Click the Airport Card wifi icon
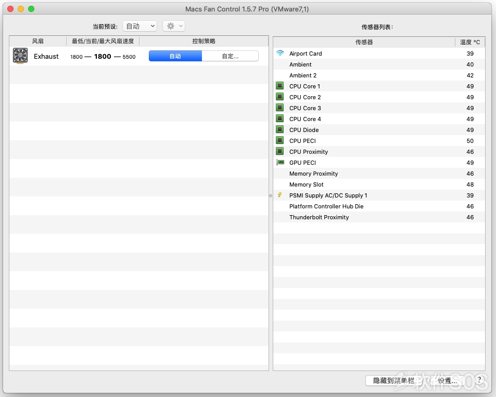The width and height of the screenshot is (496, 397). click(x=280, y=53)
